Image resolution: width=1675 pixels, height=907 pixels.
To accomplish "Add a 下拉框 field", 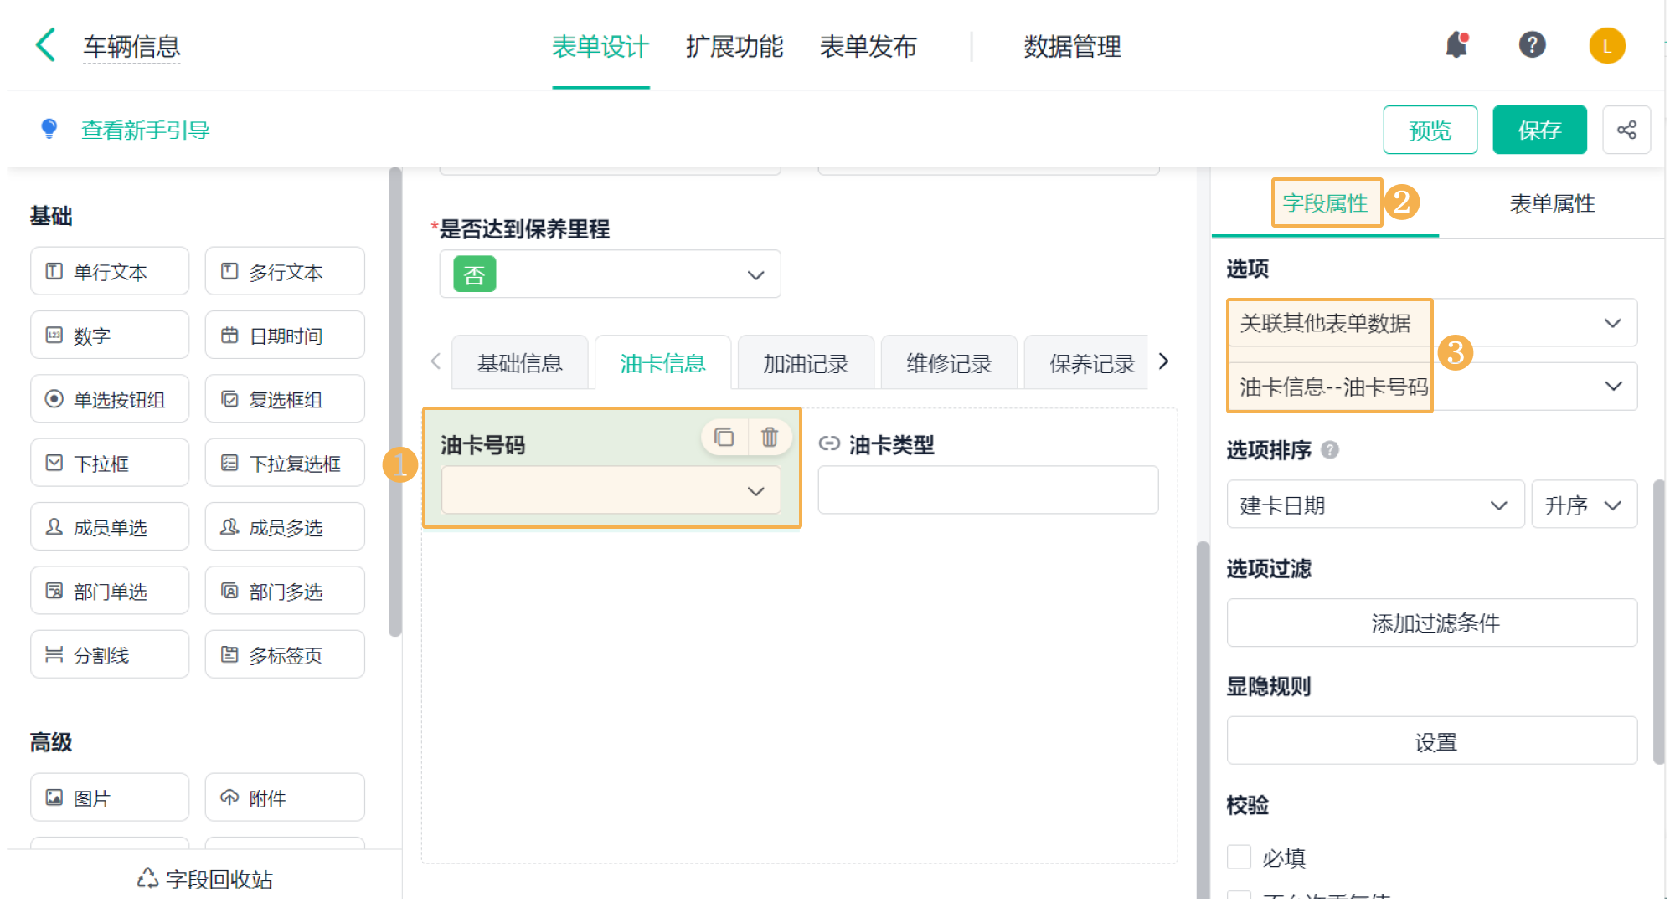I will coord(110,463).
